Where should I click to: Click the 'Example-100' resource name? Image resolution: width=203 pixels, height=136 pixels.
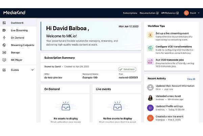pyautogui.click(x=90, y=78)
